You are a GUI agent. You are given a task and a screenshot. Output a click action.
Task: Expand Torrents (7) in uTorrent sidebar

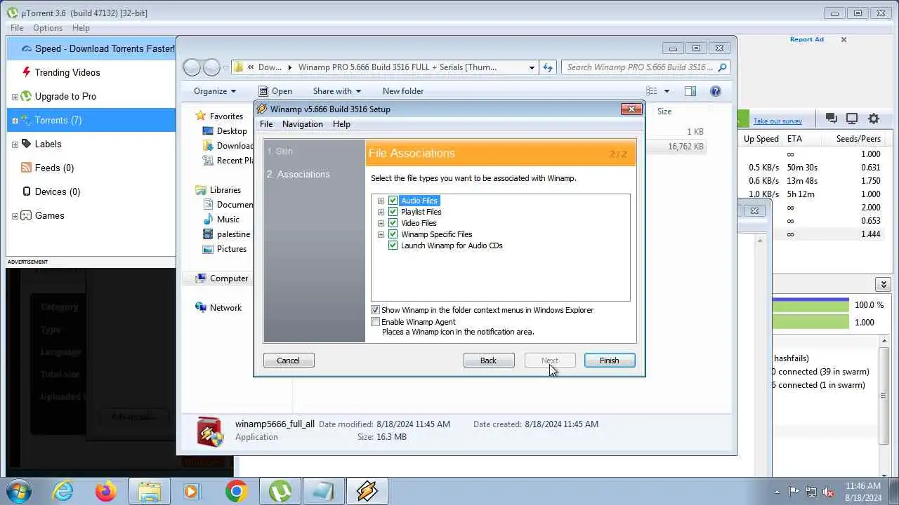click(15, 121)
